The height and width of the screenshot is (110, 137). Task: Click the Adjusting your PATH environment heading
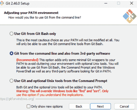click(31, 13)
